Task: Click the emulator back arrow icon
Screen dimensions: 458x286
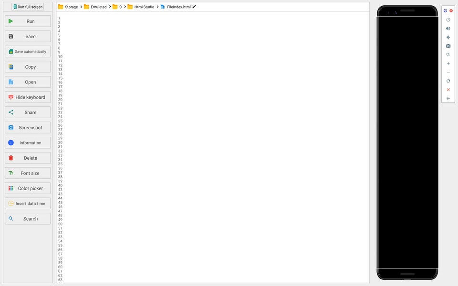Action: (x=448, y=98)
